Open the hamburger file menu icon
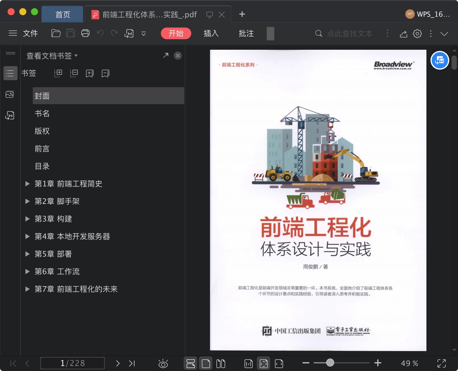 [x=13, y=33]
